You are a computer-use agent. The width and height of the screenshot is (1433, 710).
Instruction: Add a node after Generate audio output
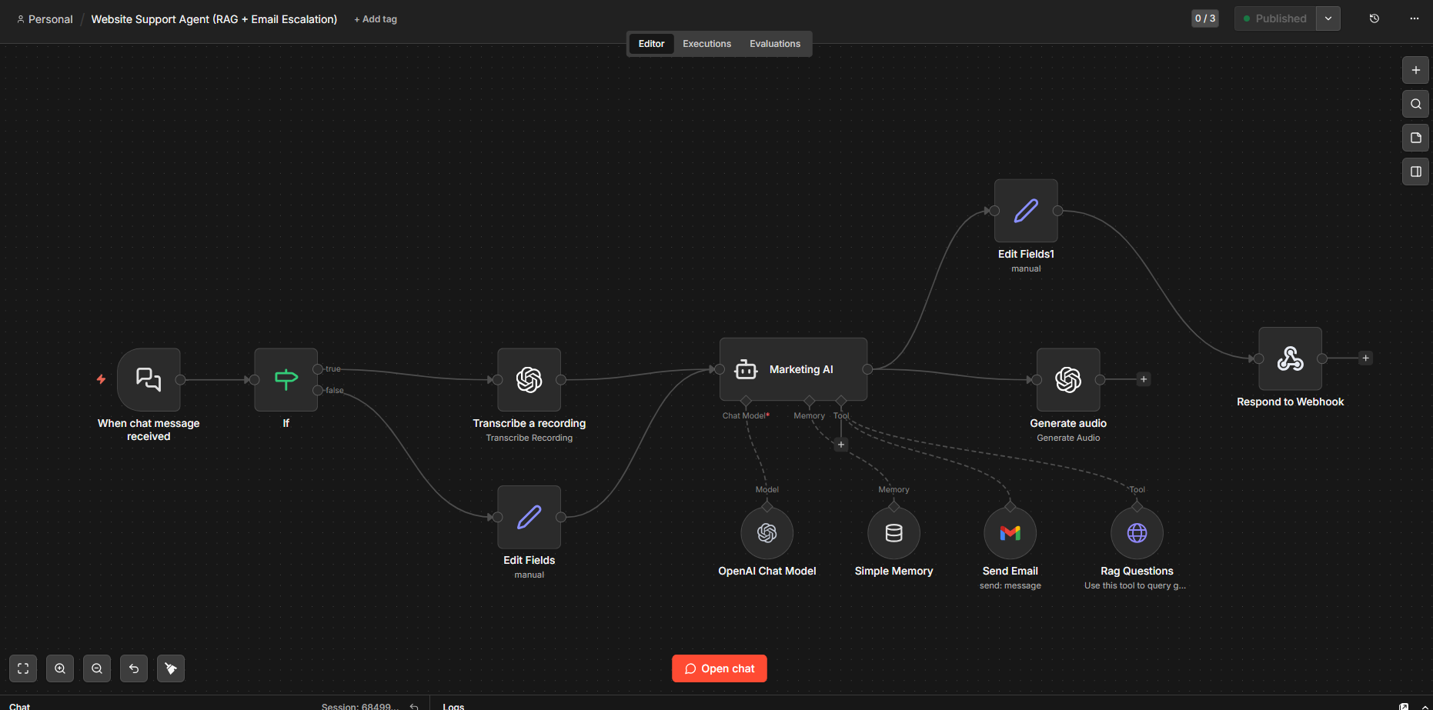pyautogui.click(x=1144, y=379)
